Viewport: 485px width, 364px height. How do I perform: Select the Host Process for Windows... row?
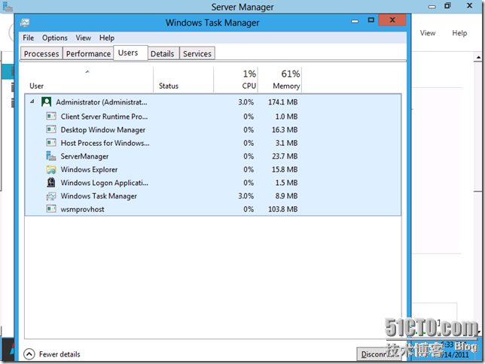pyautogui.click(x=213, y=143)
